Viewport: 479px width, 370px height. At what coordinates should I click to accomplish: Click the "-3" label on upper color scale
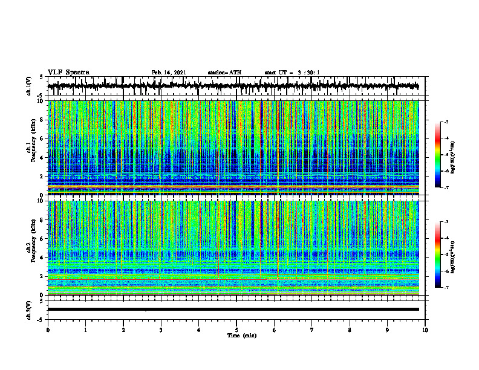[446, 122]
